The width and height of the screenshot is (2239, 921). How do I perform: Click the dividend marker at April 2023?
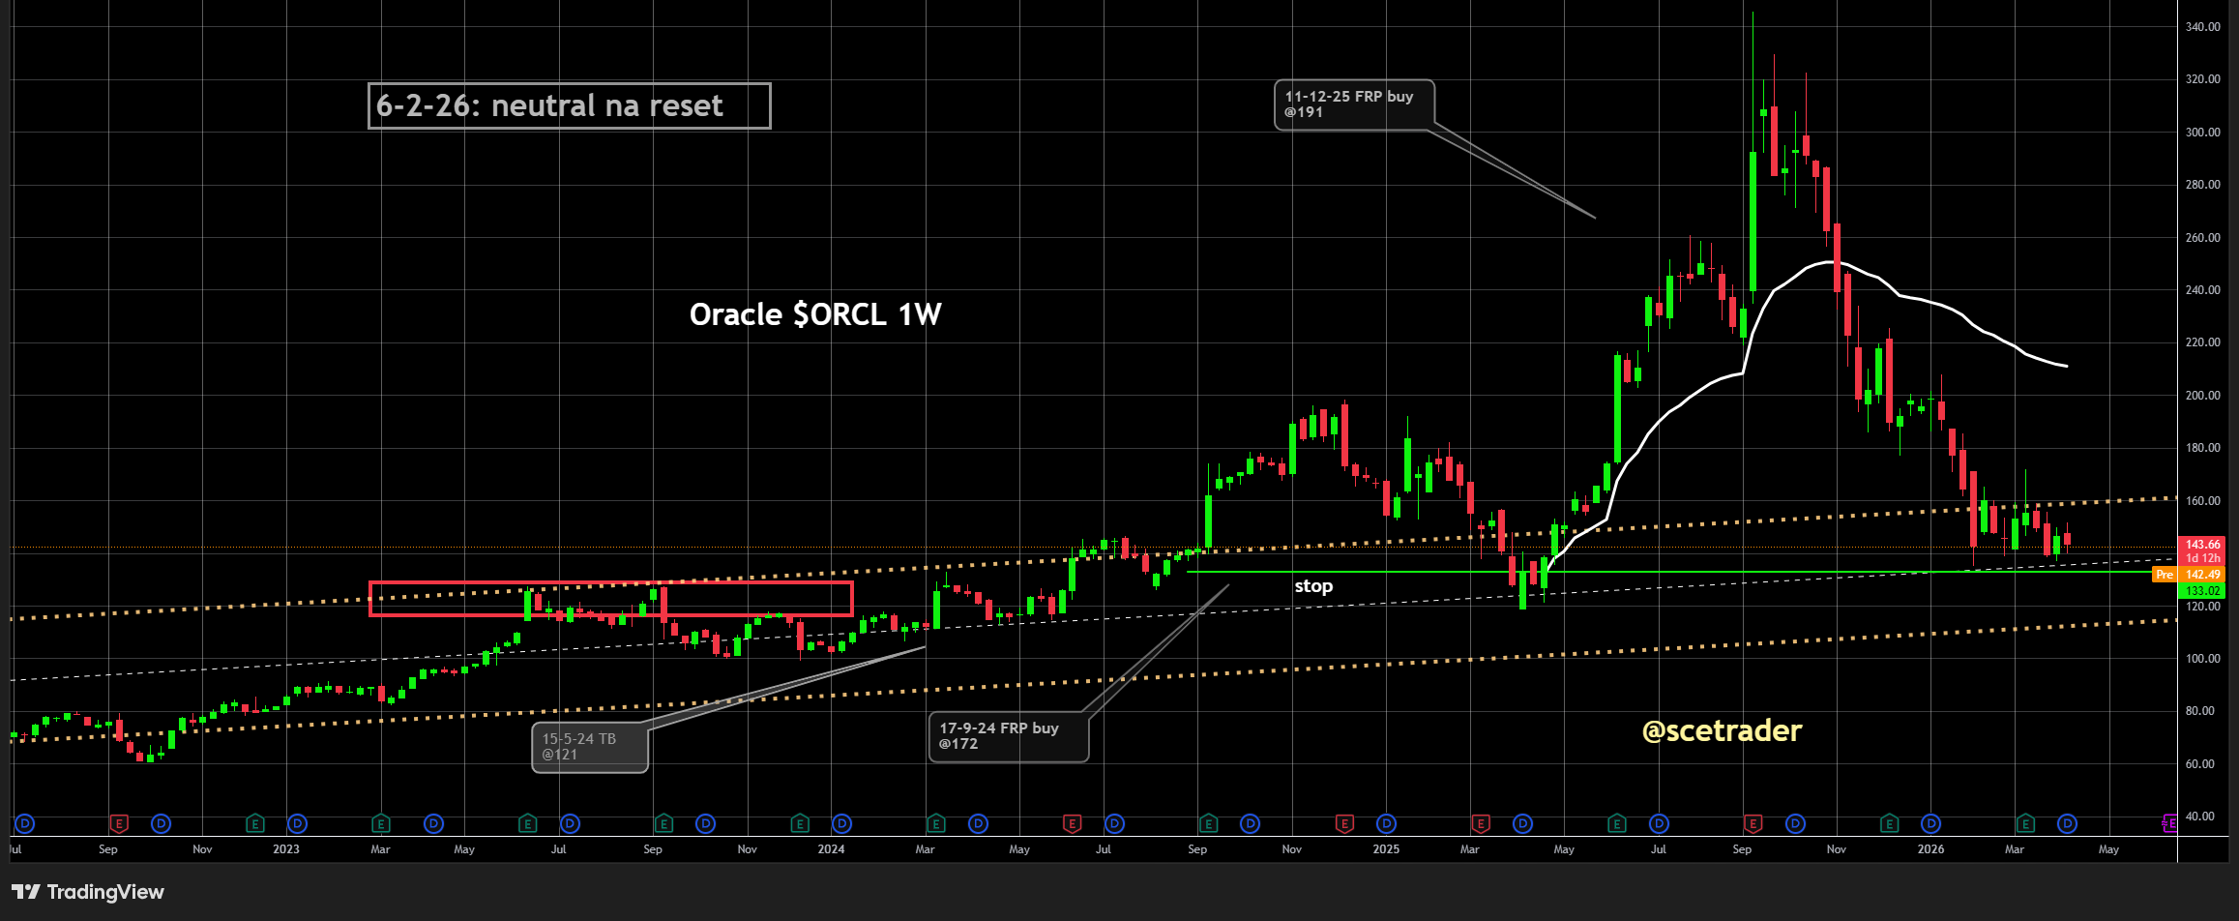(434, 823)
